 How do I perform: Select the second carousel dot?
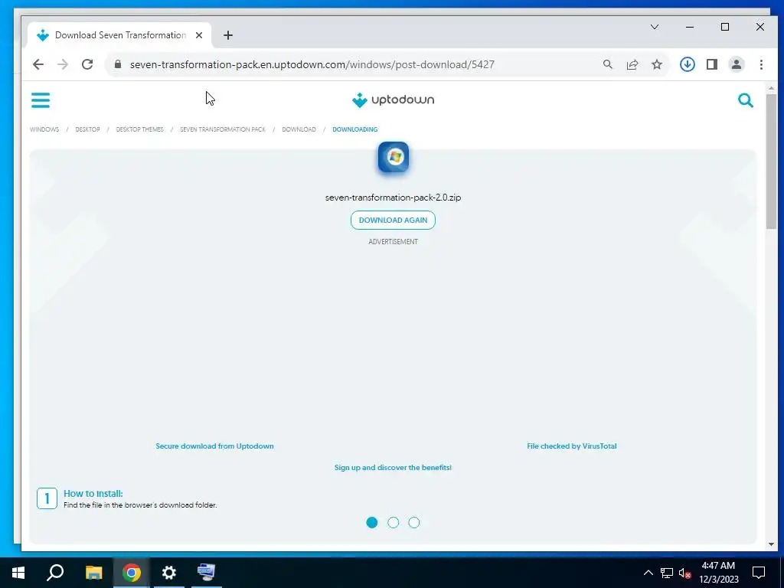pyautogui.click(x=394, y=522)
